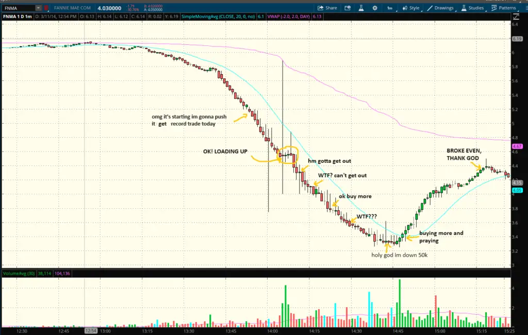Open the symbol dropdown arrow next to FNMA
The width and height of the screenshot is (528, 335).
click(38, 8)
